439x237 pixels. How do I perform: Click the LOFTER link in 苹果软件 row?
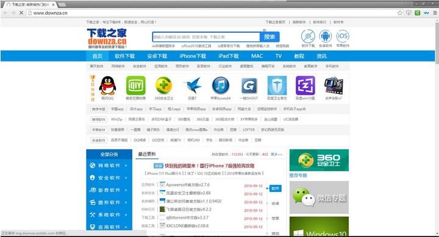(x=249, y=129)
